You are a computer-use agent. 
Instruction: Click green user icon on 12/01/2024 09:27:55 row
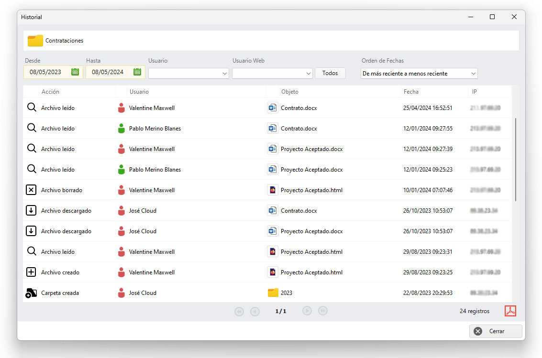click(122, 128)
